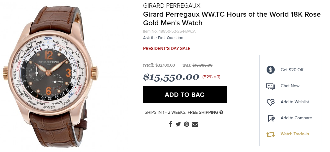Click the bookmark compare icon
330x152 pixels.
coord(271,118)
